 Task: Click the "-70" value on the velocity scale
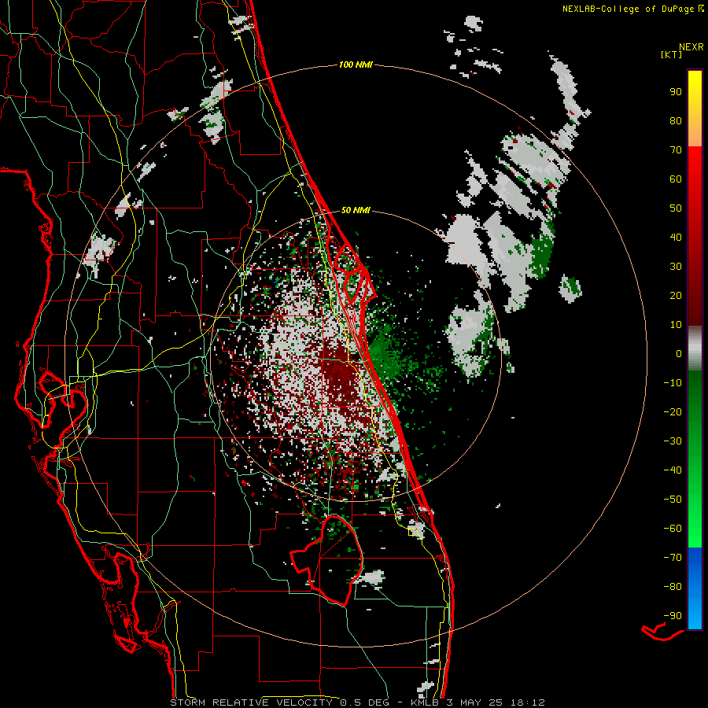(673, 558)
